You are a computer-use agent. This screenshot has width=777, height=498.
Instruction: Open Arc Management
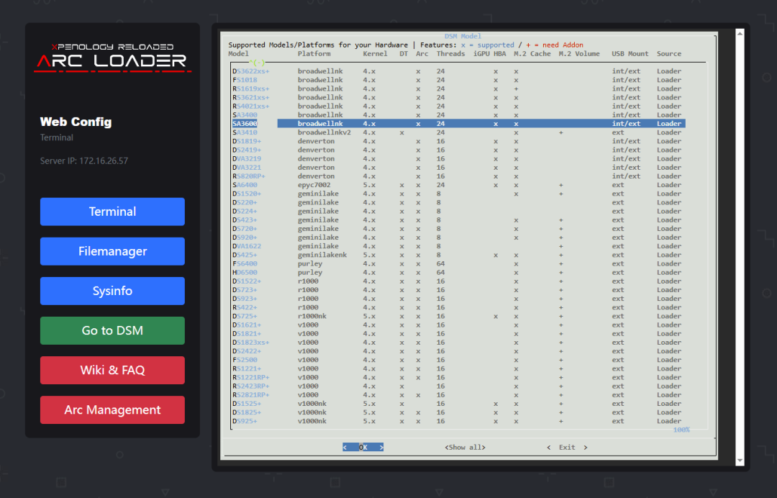[x=112, y=409]
